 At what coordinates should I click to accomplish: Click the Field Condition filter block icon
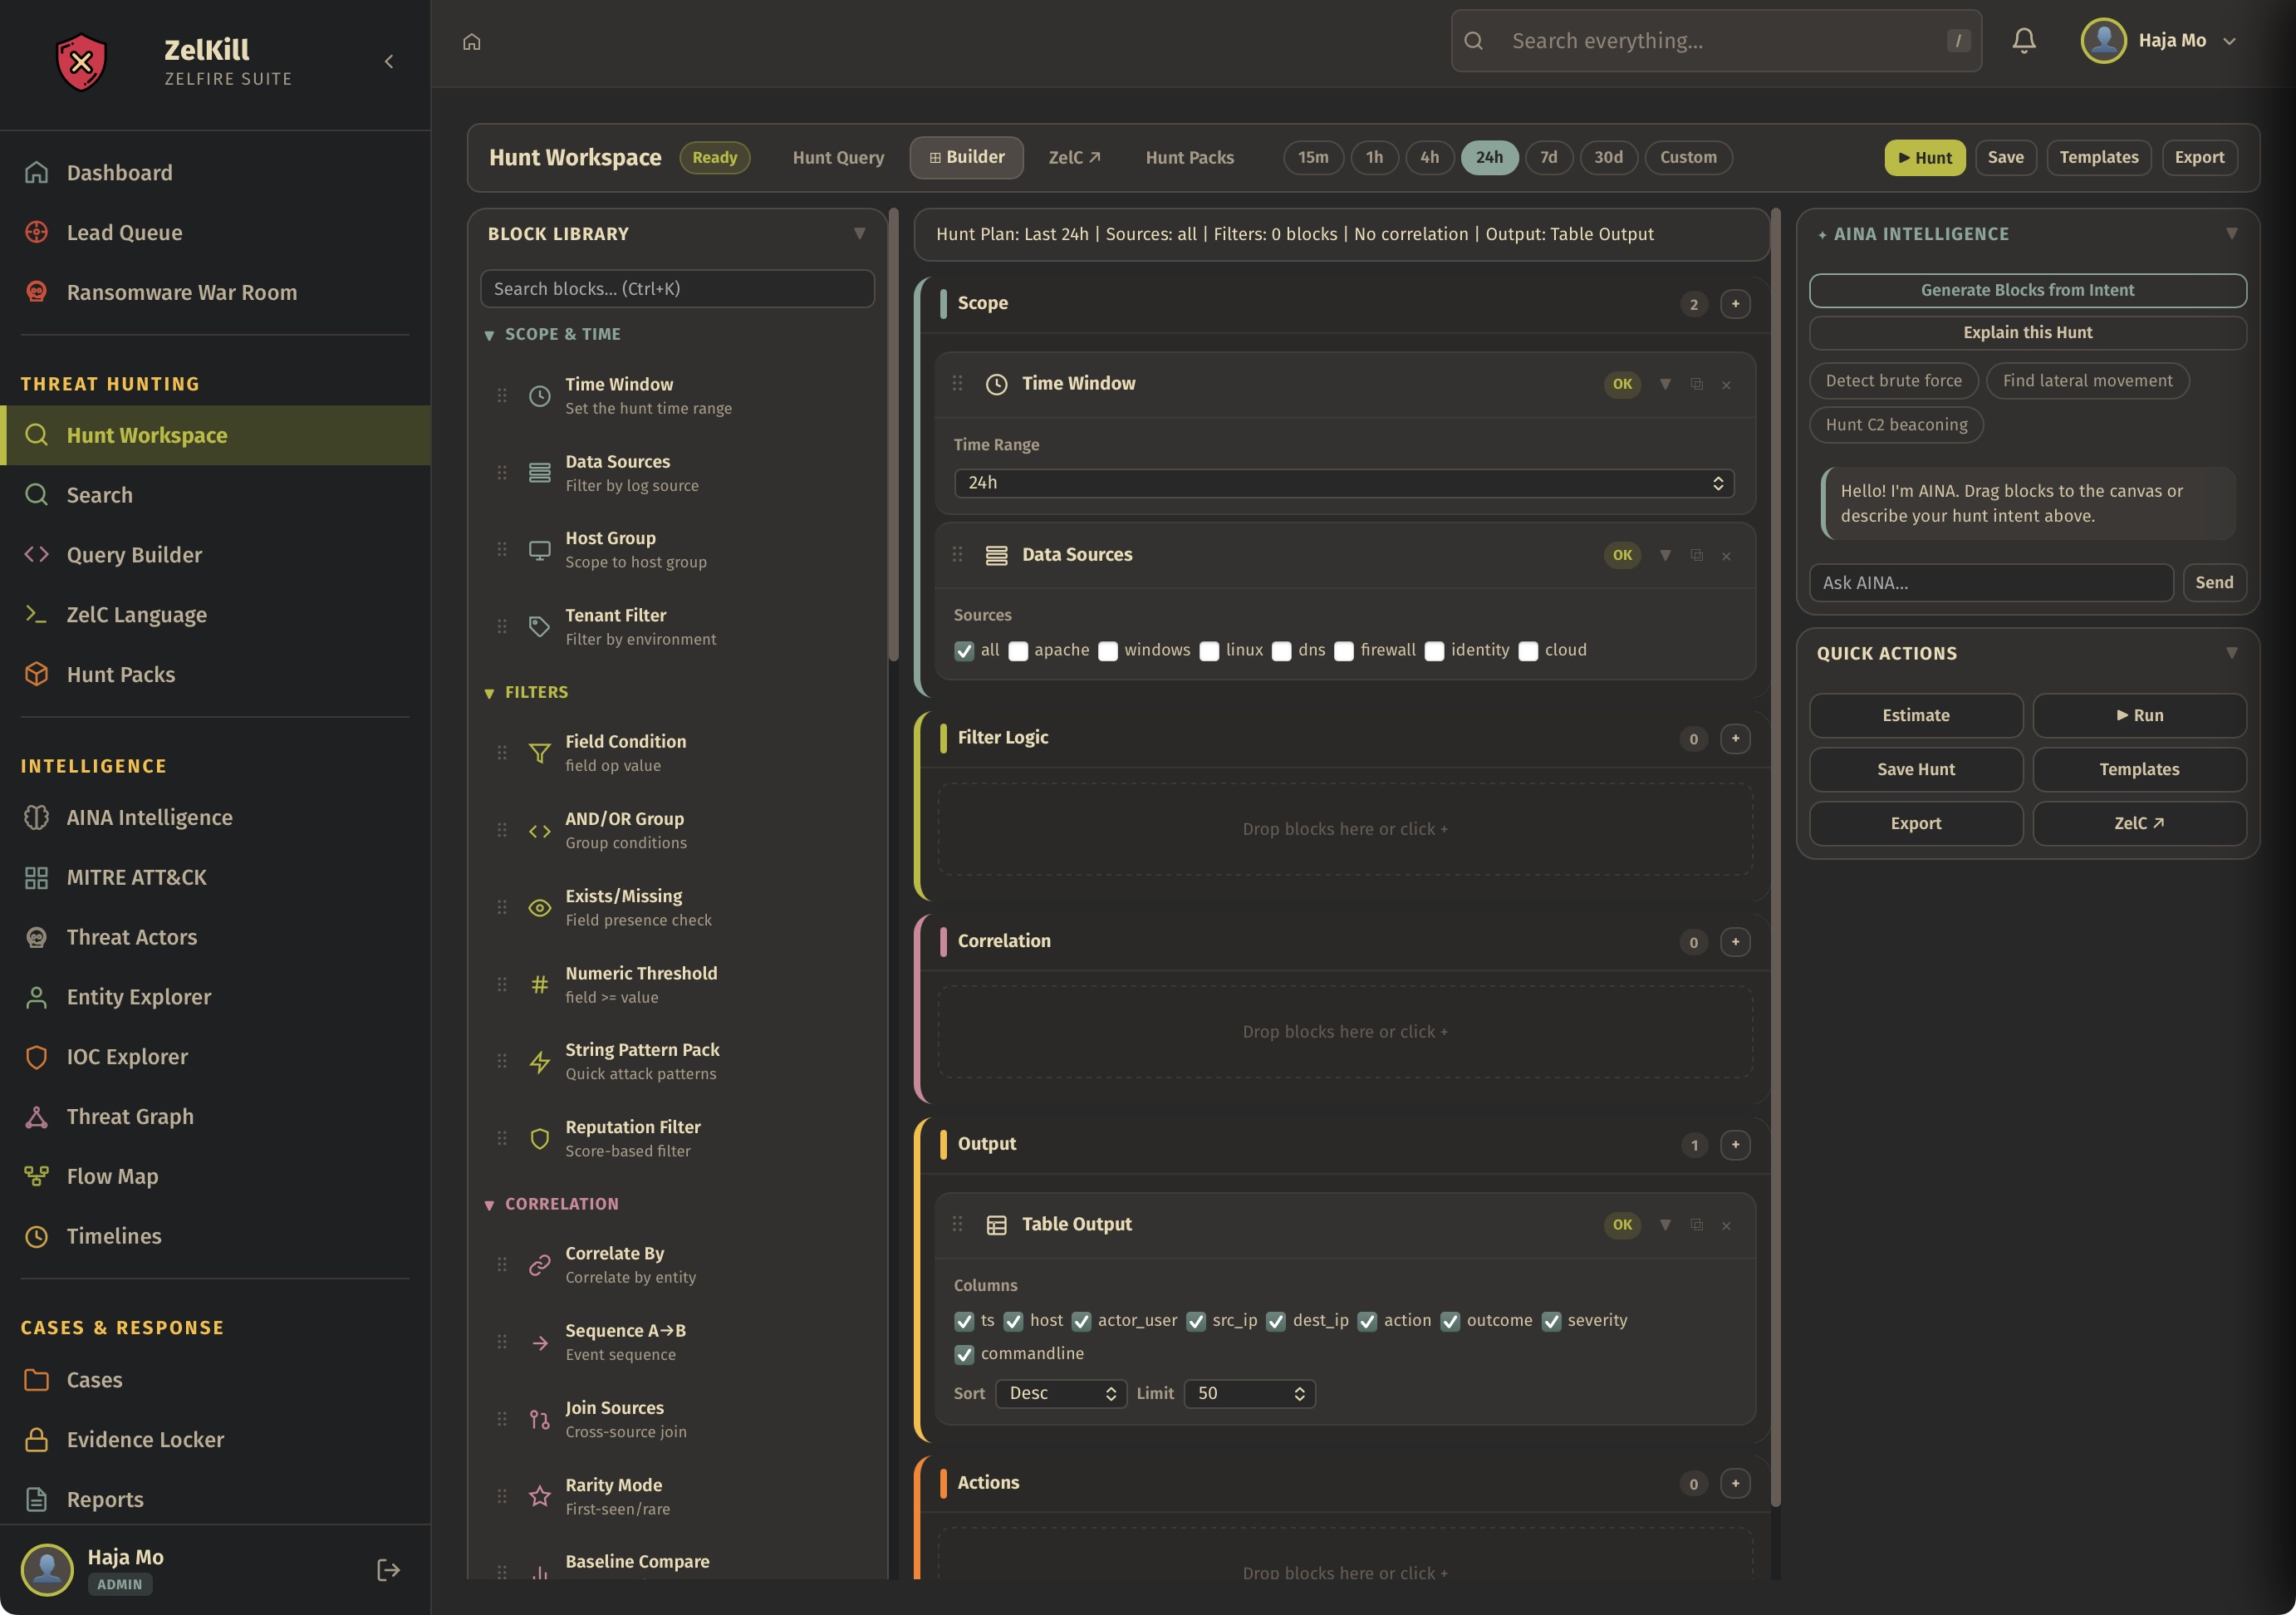coord(540,753)
